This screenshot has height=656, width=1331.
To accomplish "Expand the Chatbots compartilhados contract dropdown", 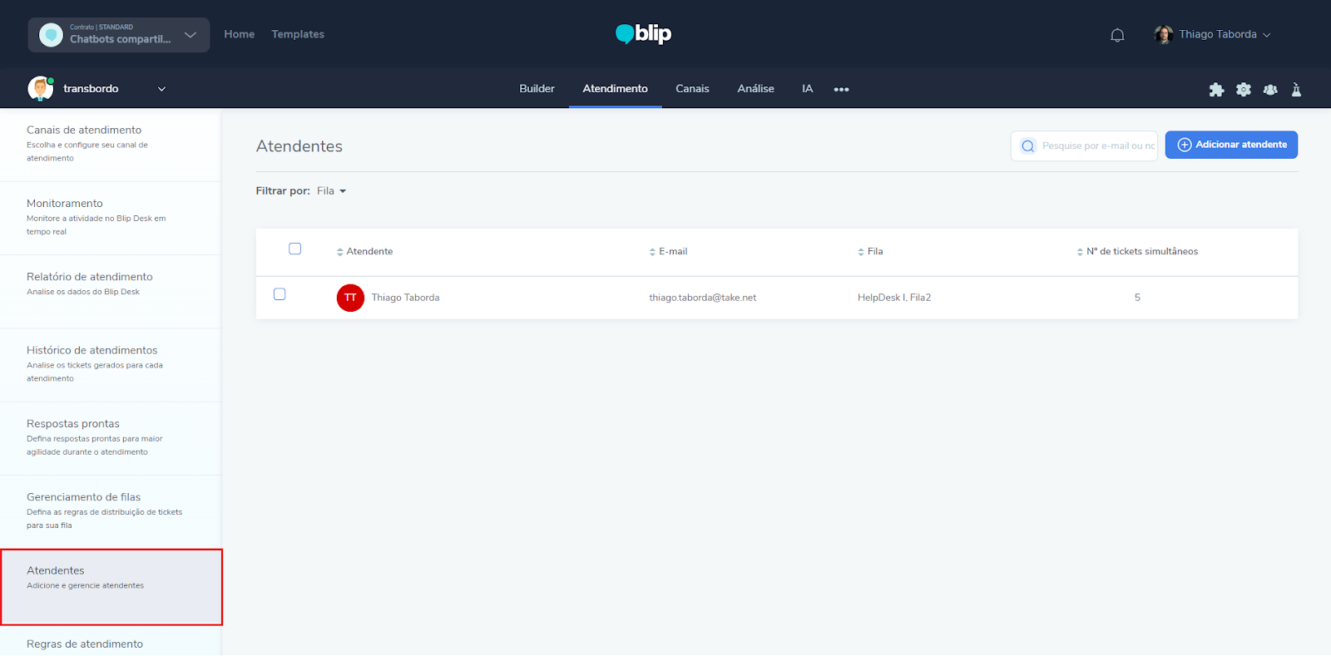I will (x=190, y=35).
